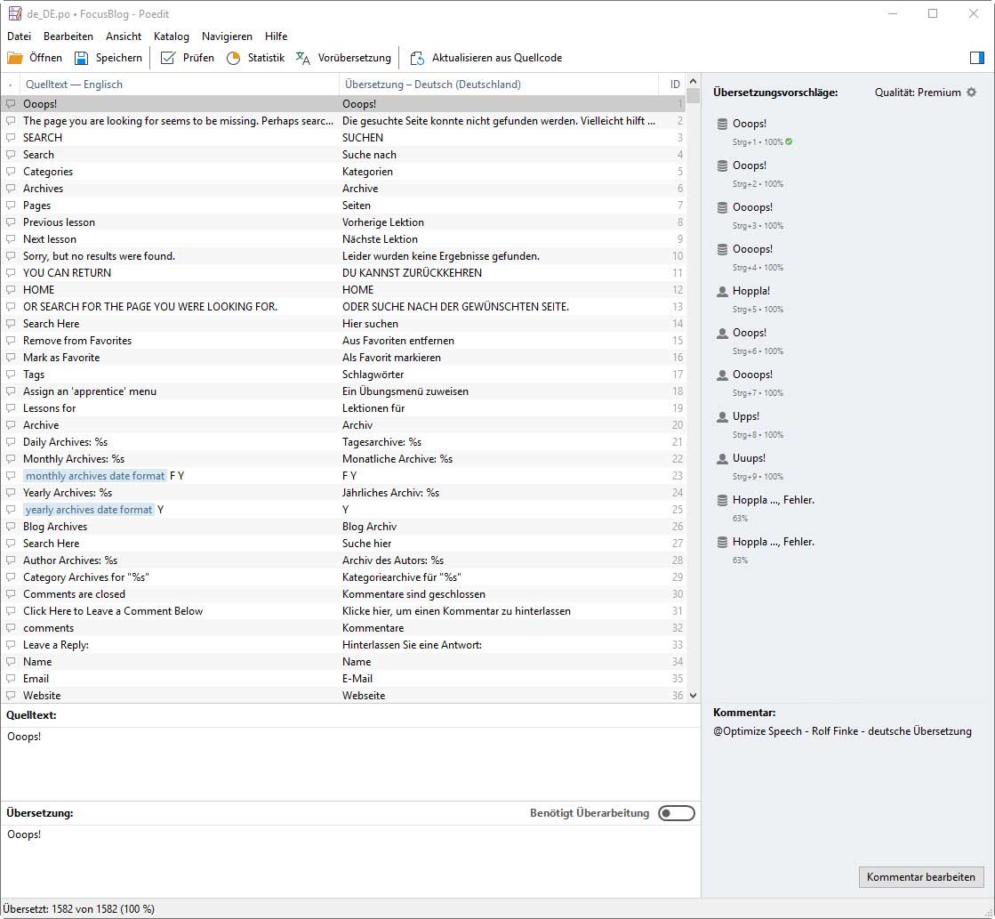Click the Statistik pie chart icon
This screenshot has width=995, height=919.
tap(234, 58)
